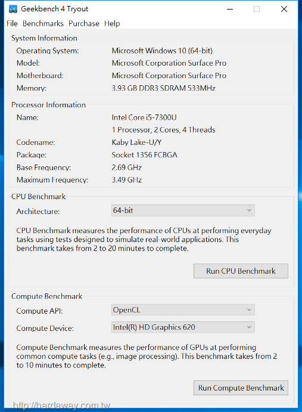This screenshot has width=302, height=412.
Task: Click the base frequency value '2.69 GHz'
Action: pyautogui.click(x=126, y=168)
